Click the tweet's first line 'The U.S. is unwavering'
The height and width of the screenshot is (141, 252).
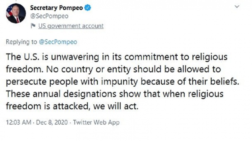(x=52, y=57)
